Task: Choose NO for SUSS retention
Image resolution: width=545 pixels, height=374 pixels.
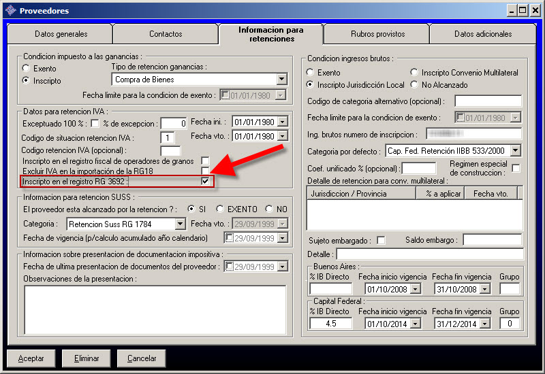Action: 269,209
